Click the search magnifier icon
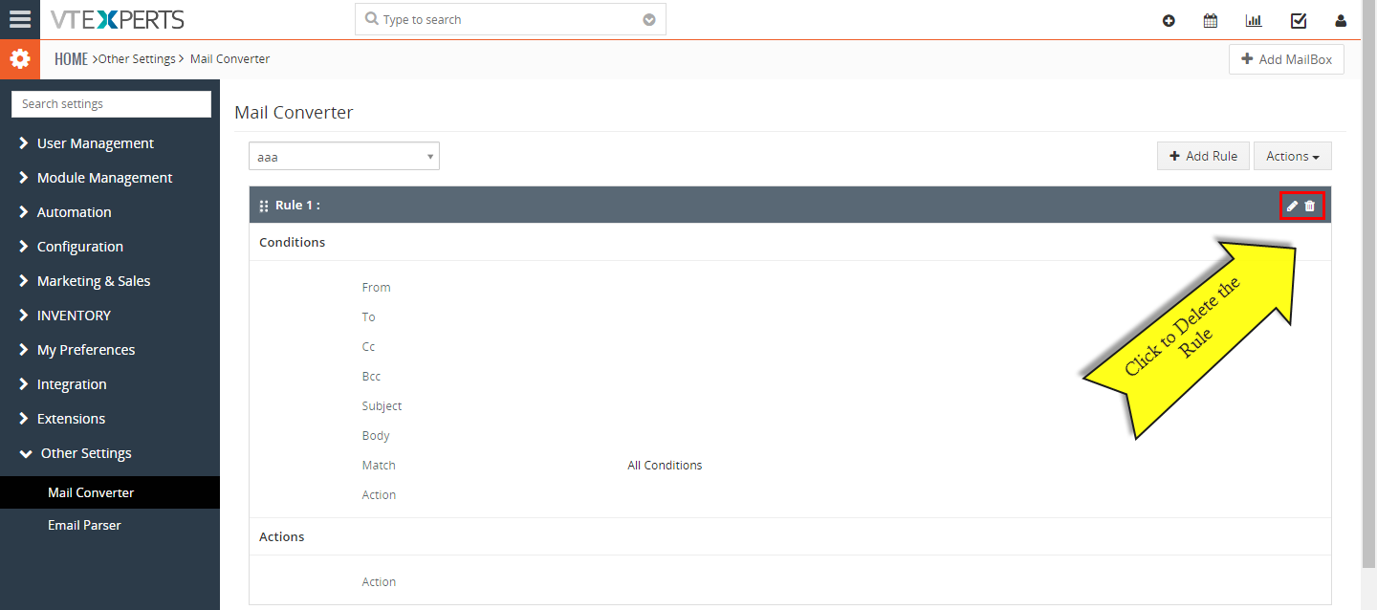This screenshot has width=1377, height=610. click(x=372, y=19)
